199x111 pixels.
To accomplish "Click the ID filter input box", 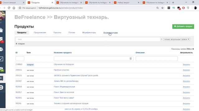I will pos(20,59).
